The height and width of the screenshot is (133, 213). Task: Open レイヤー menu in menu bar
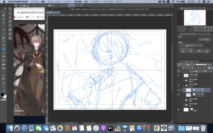pyautogui.click(x=68, y=2)
